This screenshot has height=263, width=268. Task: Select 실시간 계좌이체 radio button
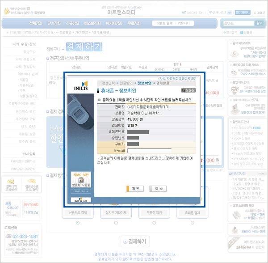tap(116, 223)
